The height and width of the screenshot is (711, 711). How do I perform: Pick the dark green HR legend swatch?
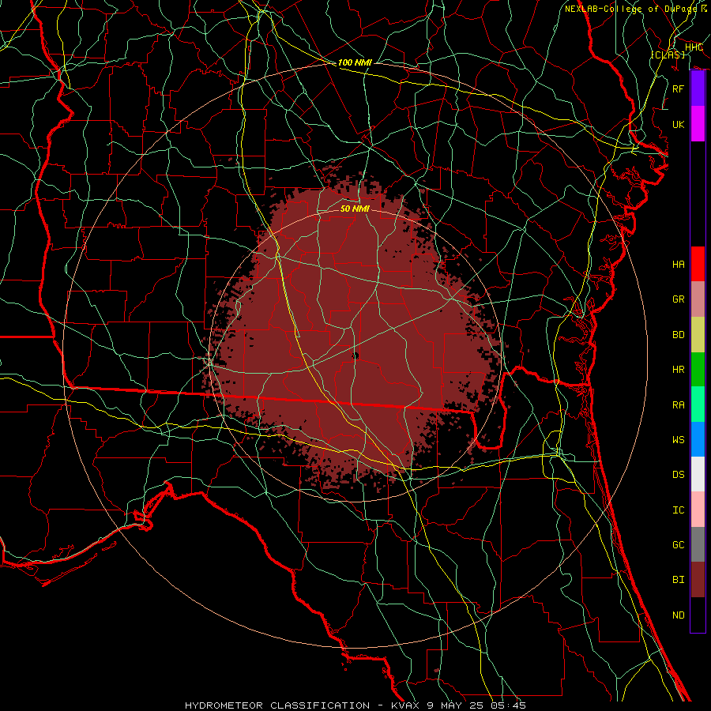pos(698,370)
